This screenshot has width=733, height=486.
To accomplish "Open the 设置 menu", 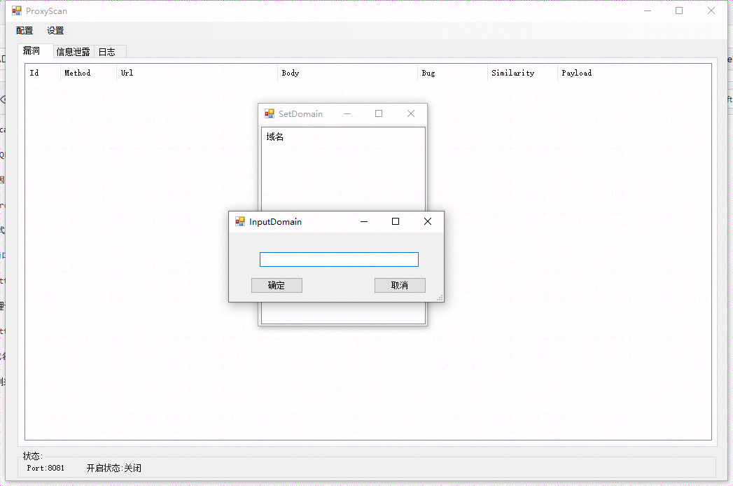I will pyautogui.click(x=55, y=31).
